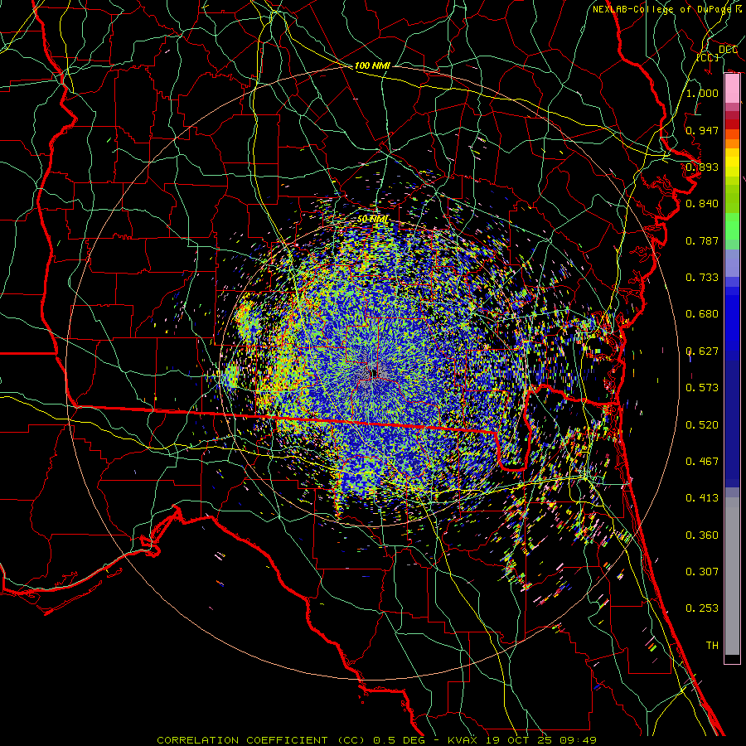This screenshot has width=746, height=746.
Task: Select the 0.893 legend value
Action: (x=702, y=167)
